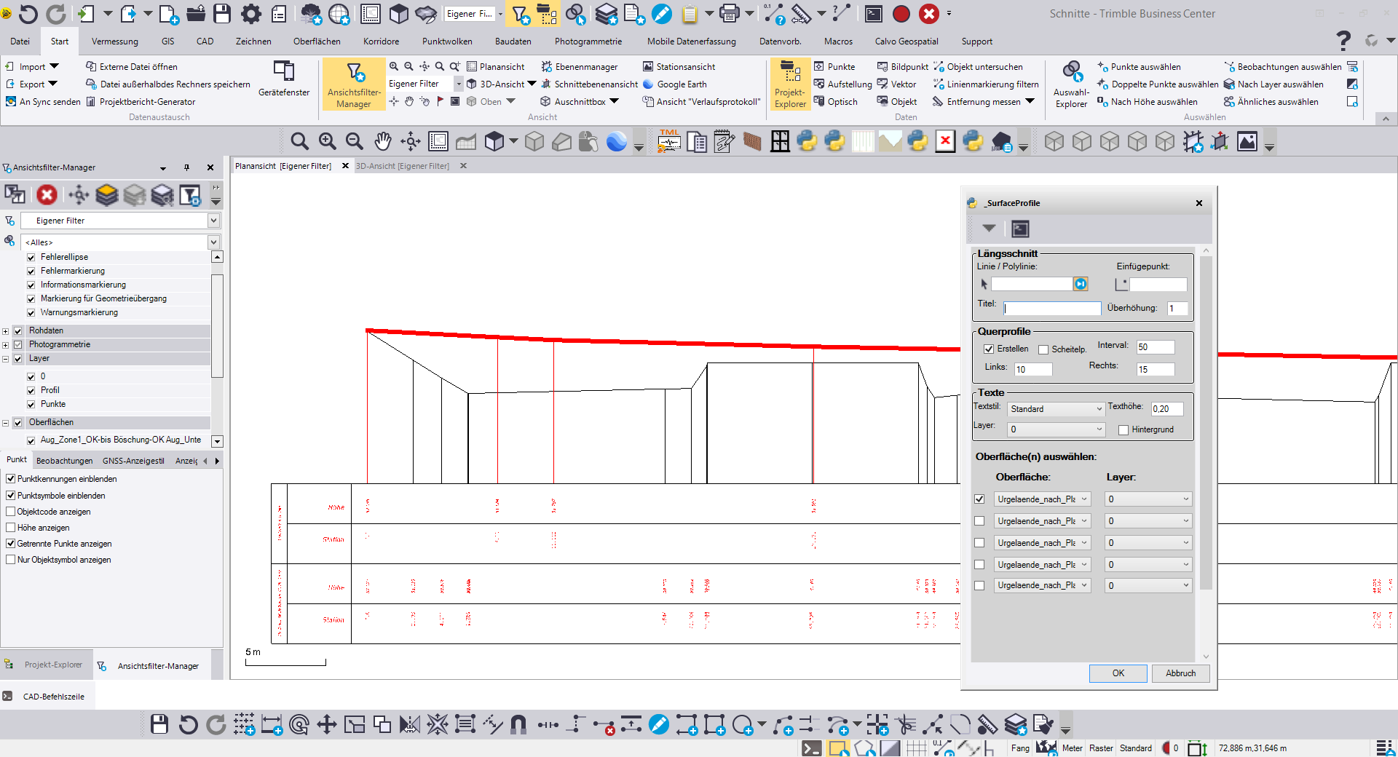
Task: Click the move cross-arrows icon in bottom toolbar
Action: [327, 724]
